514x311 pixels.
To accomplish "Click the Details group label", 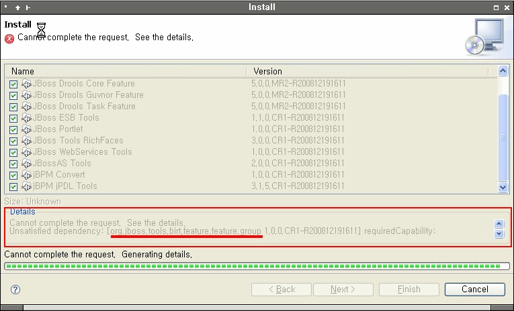I will 23,212.
